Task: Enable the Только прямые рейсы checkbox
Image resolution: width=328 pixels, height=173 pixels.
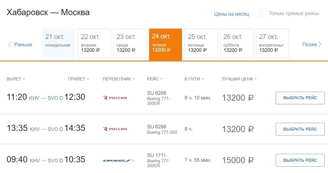Action: (262, 14)
